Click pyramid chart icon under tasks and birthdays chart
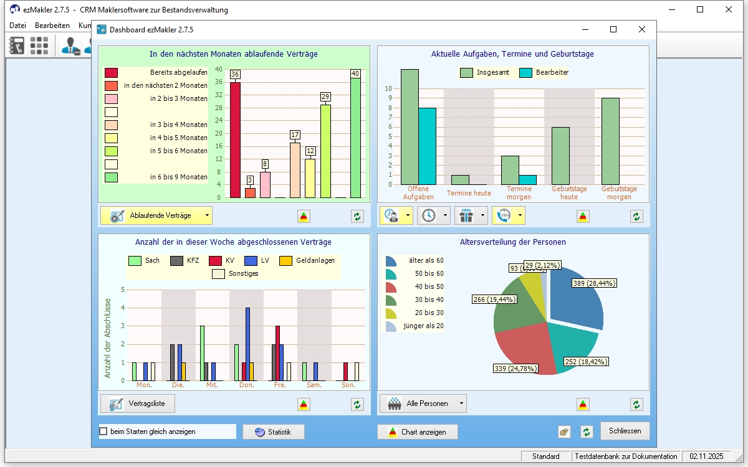The image size is (748, 467). pos(583,216)
